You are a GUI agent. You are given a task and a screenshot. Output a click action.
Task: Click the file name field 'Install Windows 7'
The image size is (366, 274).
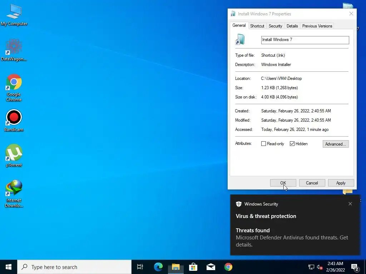305,40
